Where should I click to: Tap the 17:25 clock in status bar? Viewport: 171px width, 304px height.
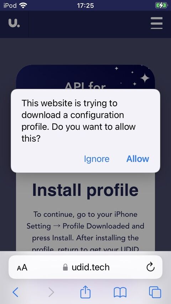click(85, 5)
